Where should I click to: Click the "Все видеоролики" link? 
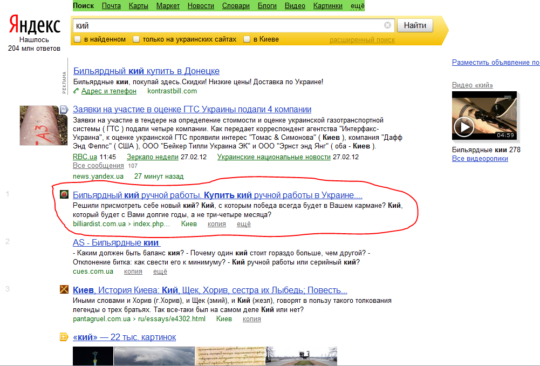tap(480, 159)
